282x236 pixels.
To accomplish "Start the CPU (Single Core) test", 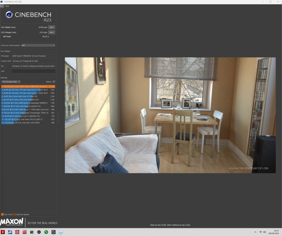I will (x=51, y=32).
